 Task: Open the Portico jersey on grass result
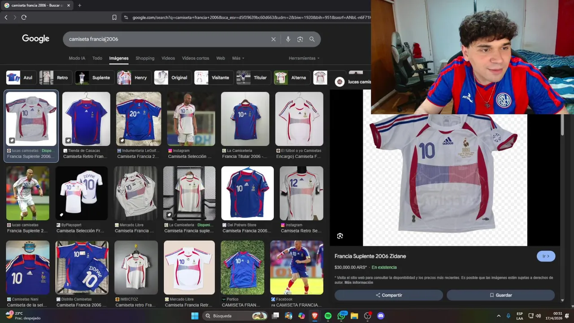(x=242, y=267)
